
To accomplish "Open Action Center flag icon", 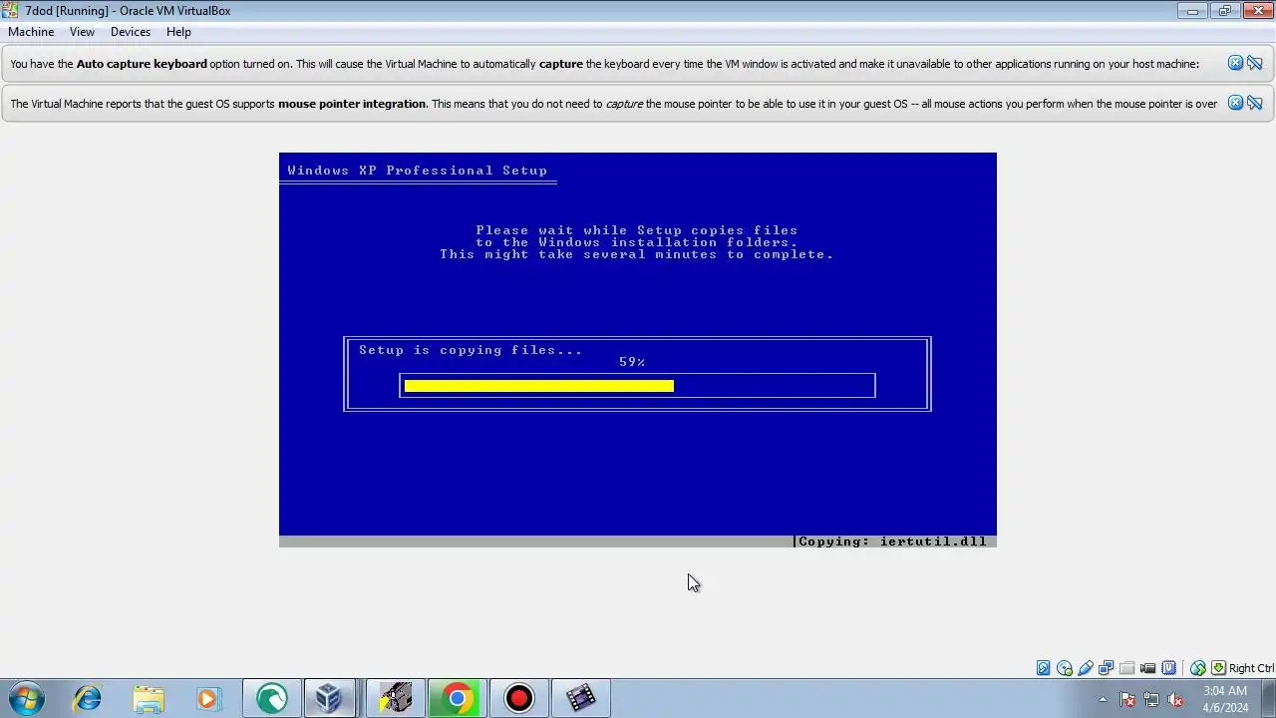I will click(1127, 699).
